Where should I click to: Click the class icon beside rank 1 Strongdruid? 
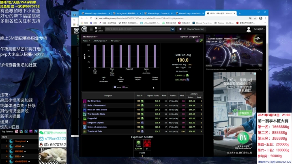[x=11, y=141]
